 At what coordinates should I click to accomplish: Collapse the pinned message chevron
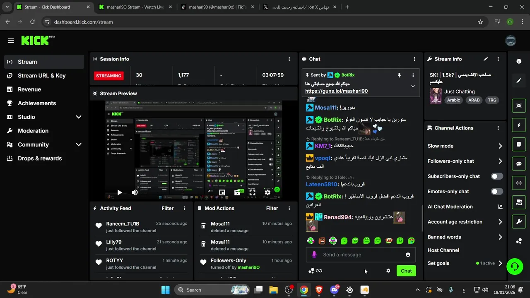[x=413, y=86]
